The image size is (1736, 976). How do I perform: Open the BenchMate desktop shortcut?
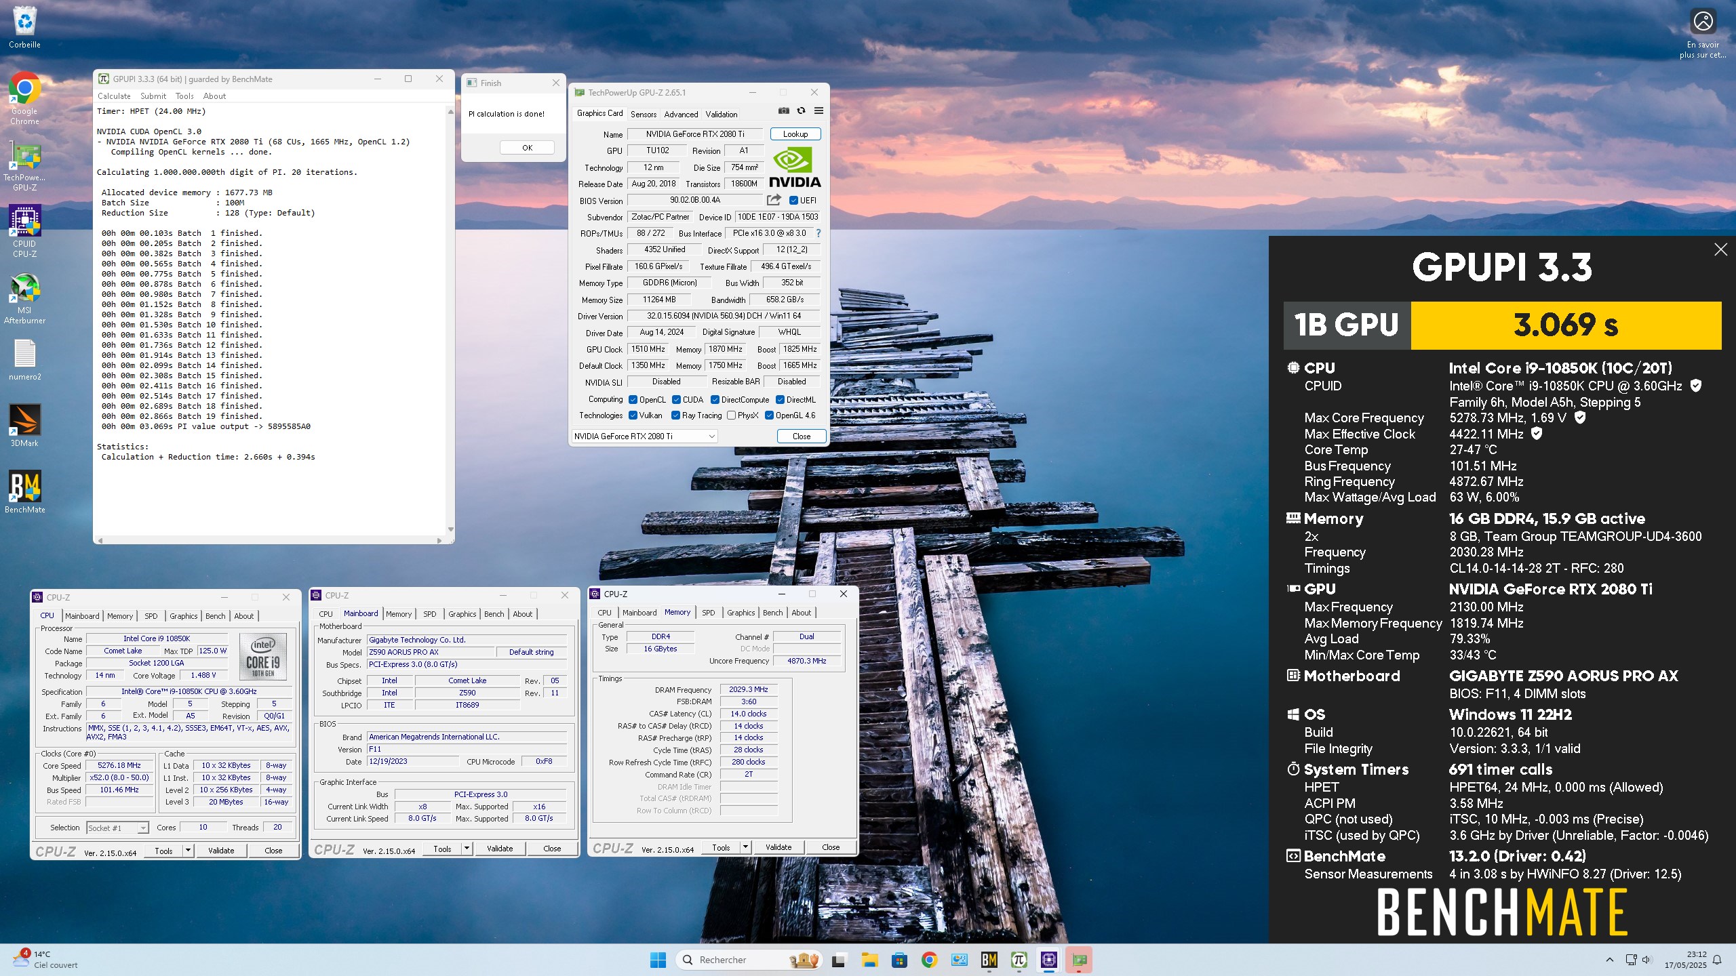pyautogui.click(x=24, y=492)
